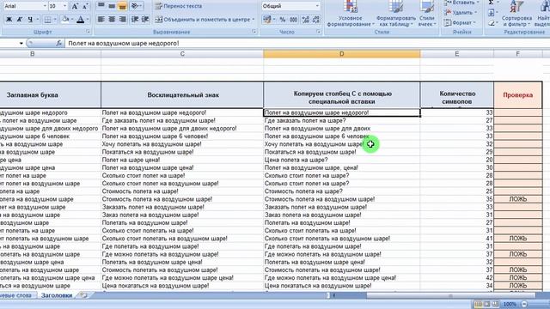The height and width of the screenshot is (309, 550).
Task: Open the text orientation button
Action: (x=136, y=6)
